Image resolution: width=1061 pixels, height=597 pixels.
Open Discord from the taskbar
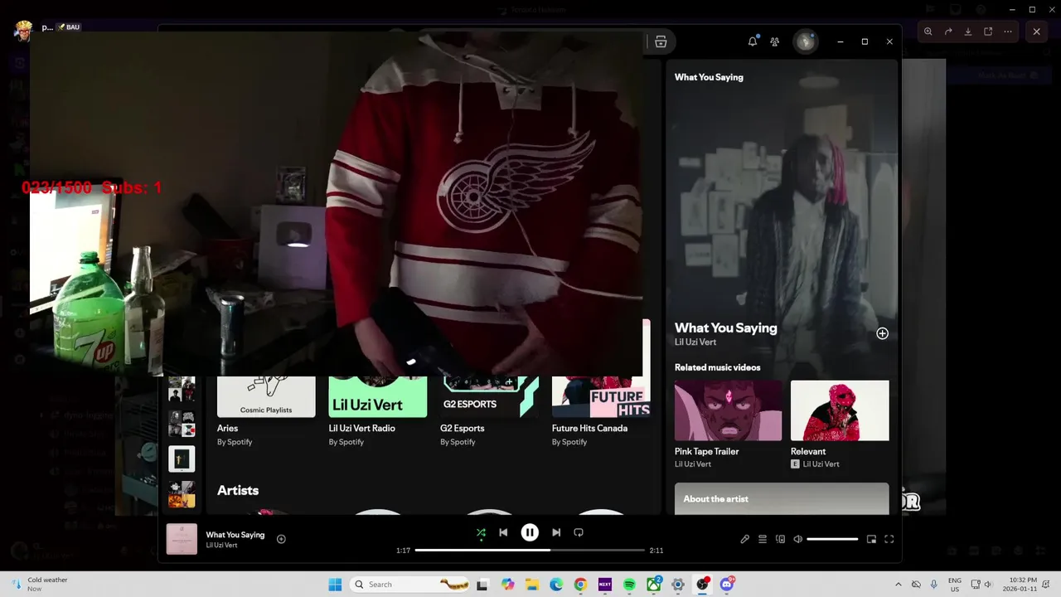[x=727, y=585]
